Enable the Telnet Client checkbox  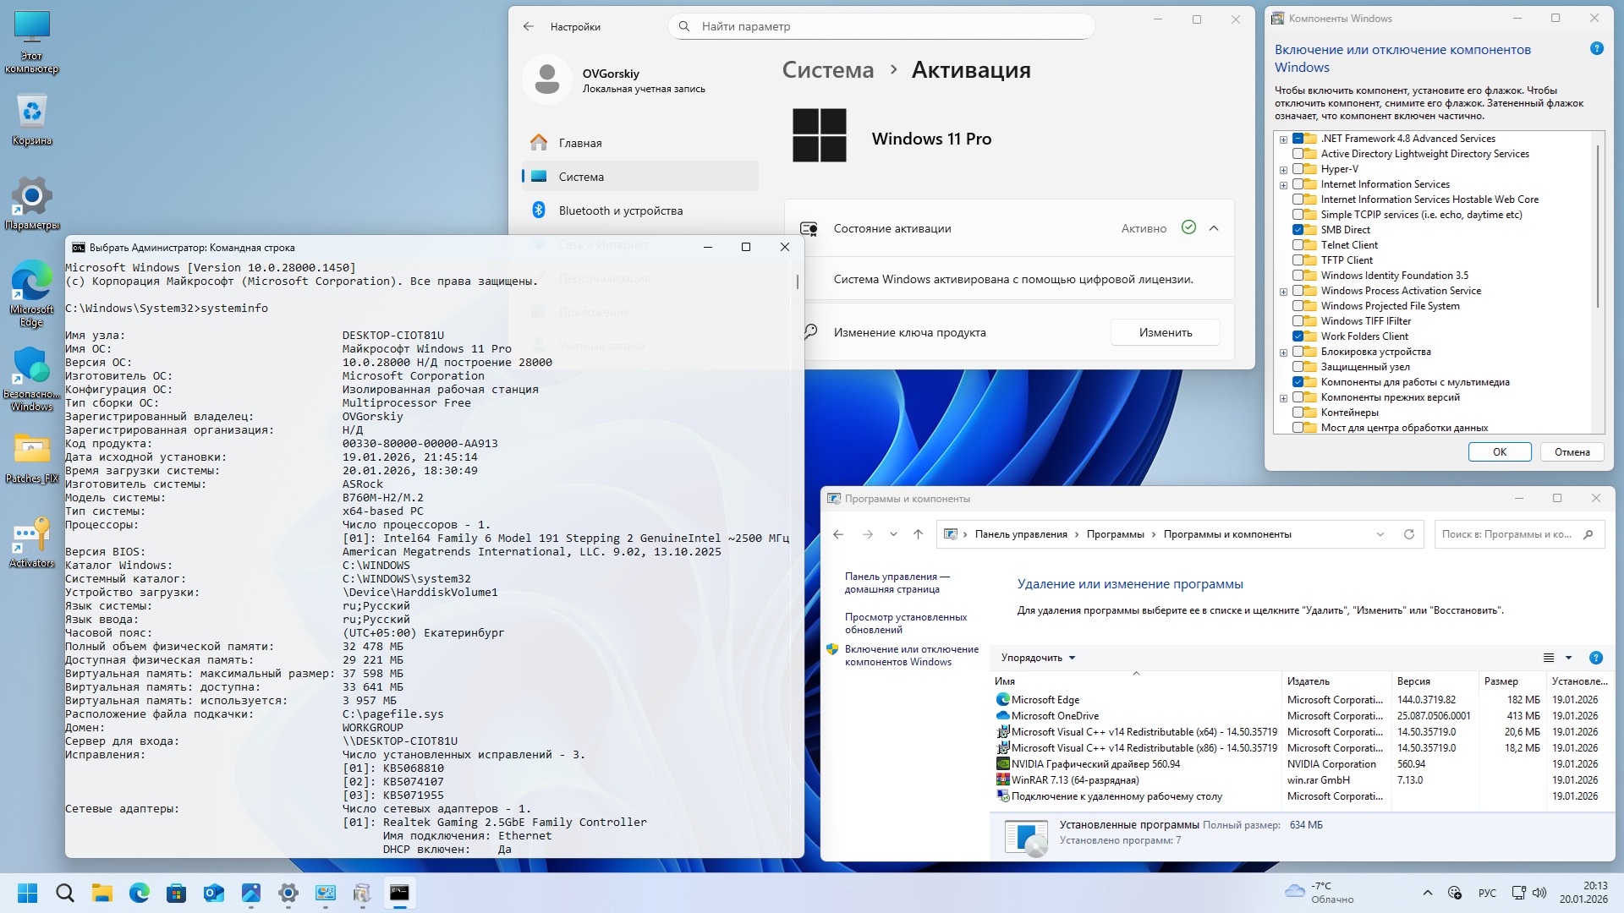coord(1298,245)
